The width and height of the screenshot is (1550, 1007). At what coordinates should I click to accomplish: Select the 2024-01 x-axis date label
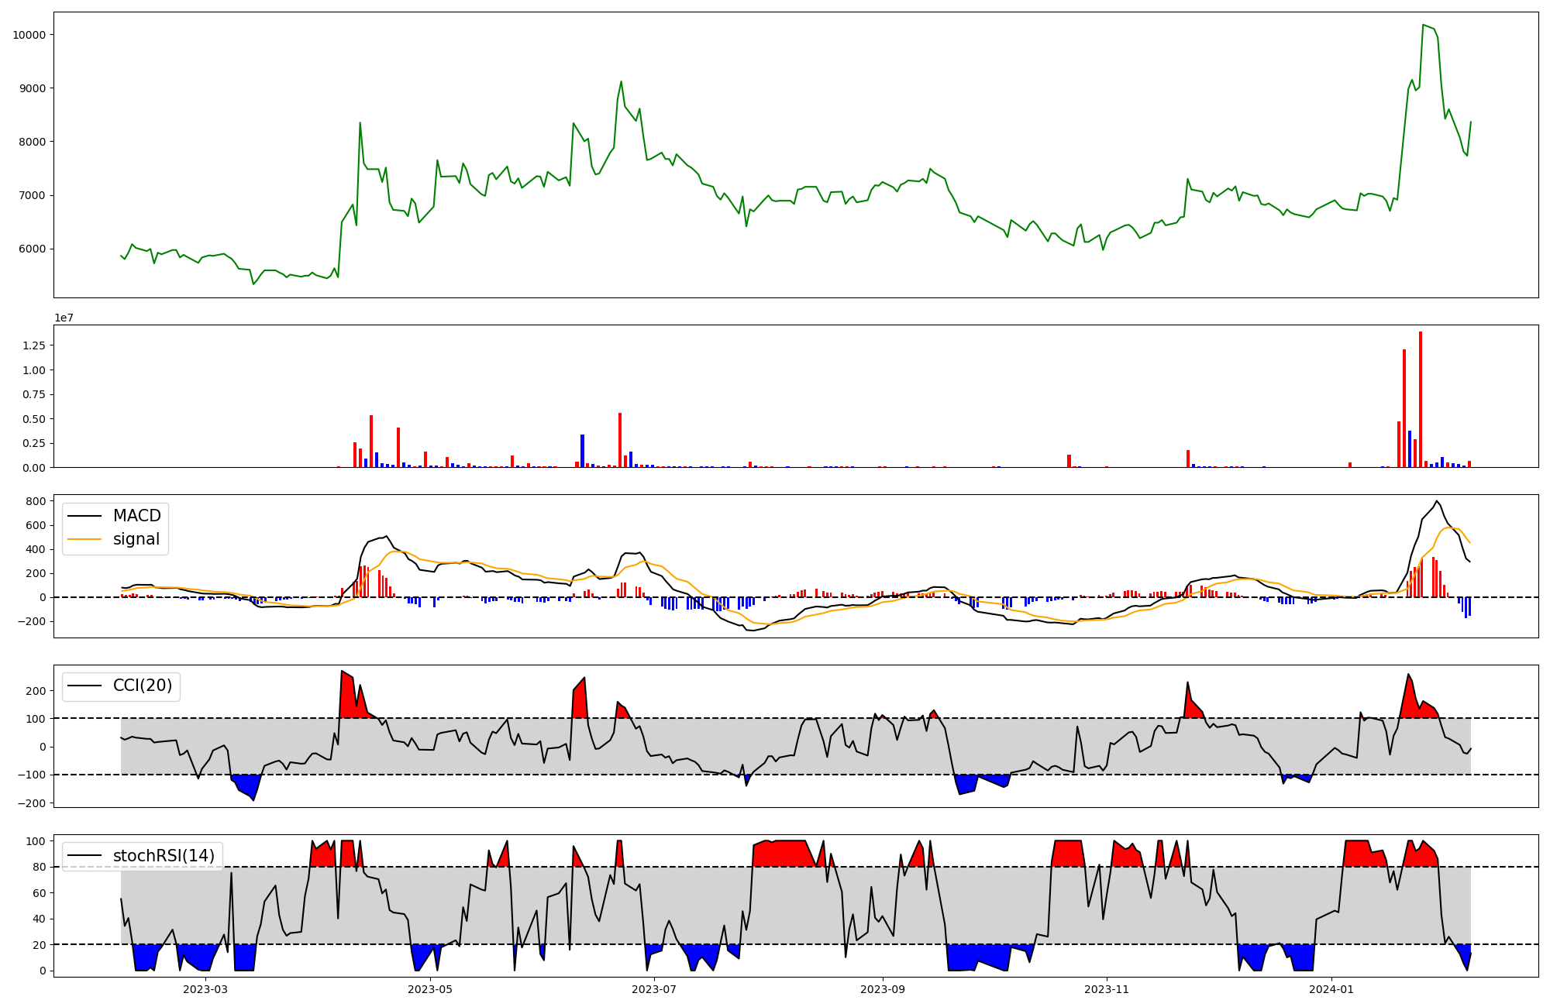coord(1331,989)
